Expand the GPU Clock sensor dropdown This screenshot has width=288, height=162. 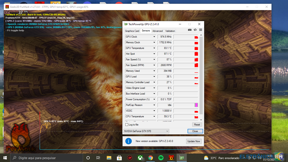click(154, 37)
